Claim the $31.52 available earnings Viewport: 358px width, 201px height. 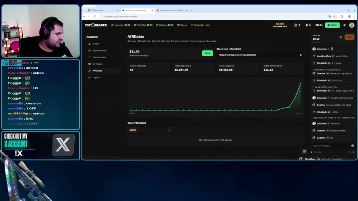click(x=207, y=53)
